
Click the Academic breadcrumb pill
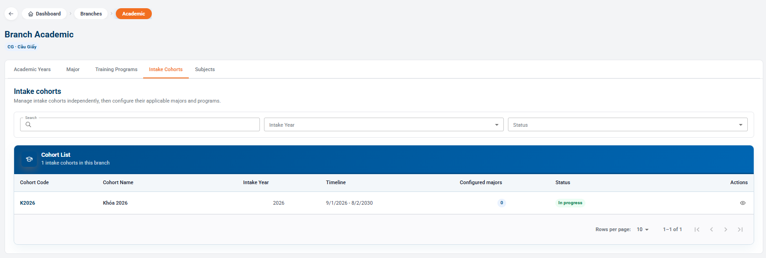click(x=134, y=14)
